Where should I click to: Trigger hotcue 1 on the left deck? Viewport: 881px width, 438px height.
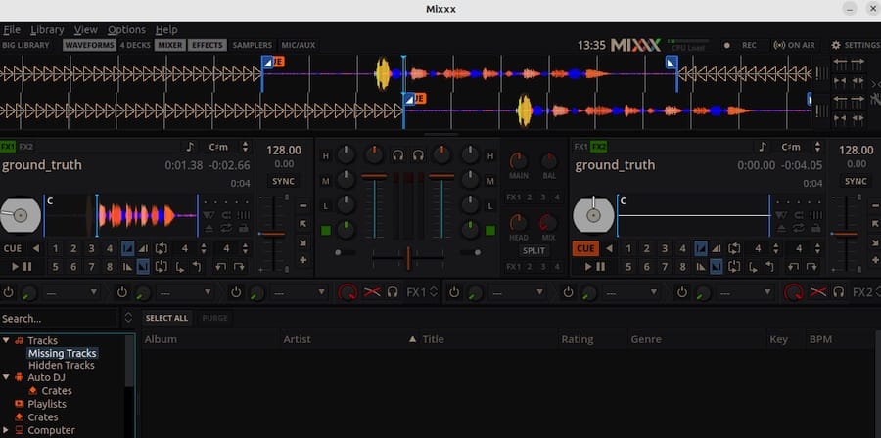pos(55,248)
